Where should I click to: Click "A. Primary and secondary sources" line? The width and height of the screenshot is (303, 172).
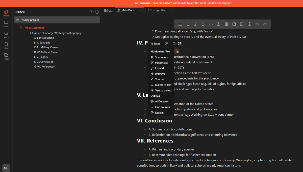pos(171,149)
